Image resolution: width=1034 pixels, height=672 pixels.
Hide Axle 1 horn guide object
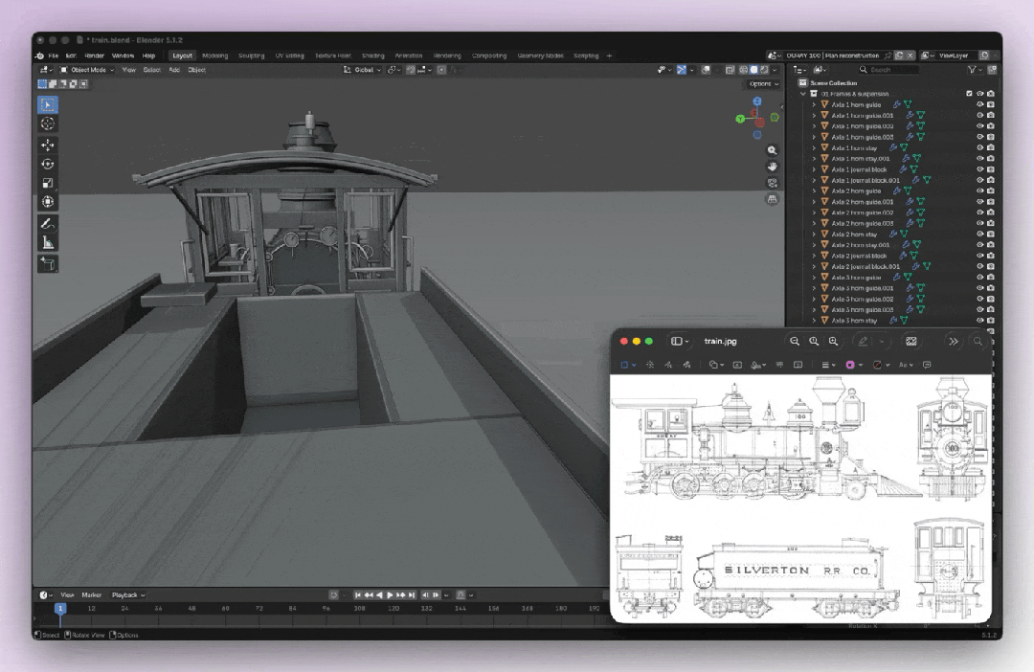tap(980, 104)
